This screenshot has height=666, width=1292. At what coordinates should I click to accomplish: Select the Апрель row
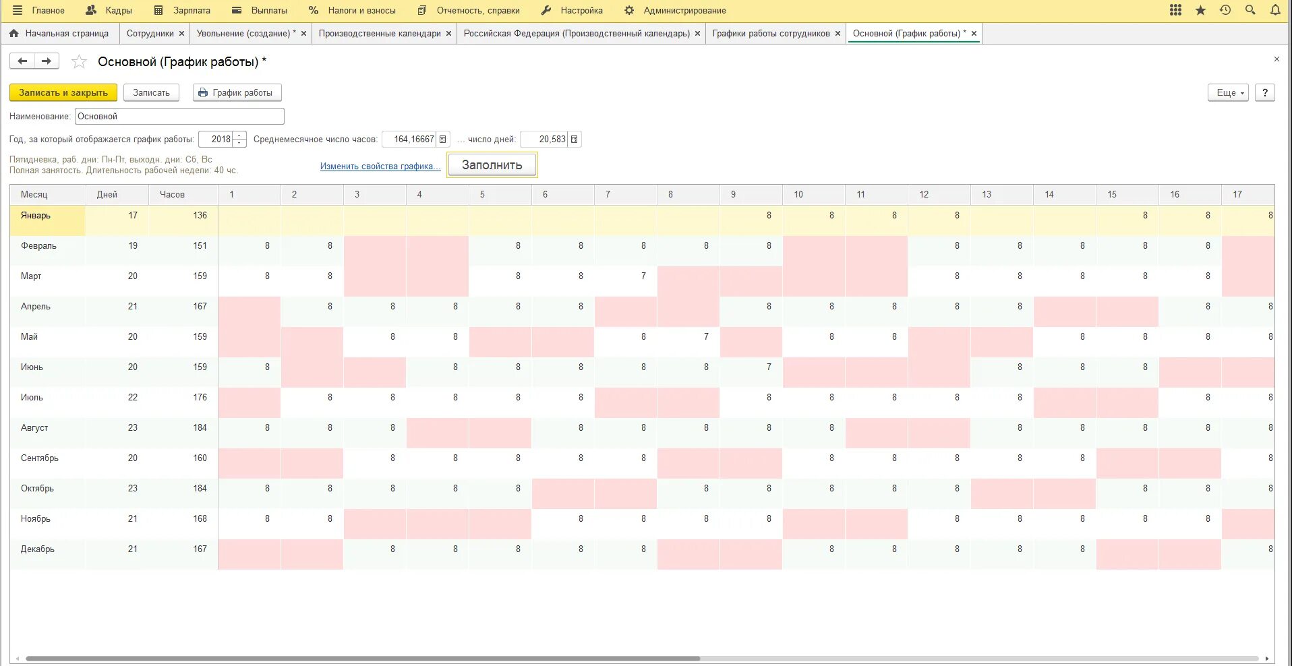(642, 311)
